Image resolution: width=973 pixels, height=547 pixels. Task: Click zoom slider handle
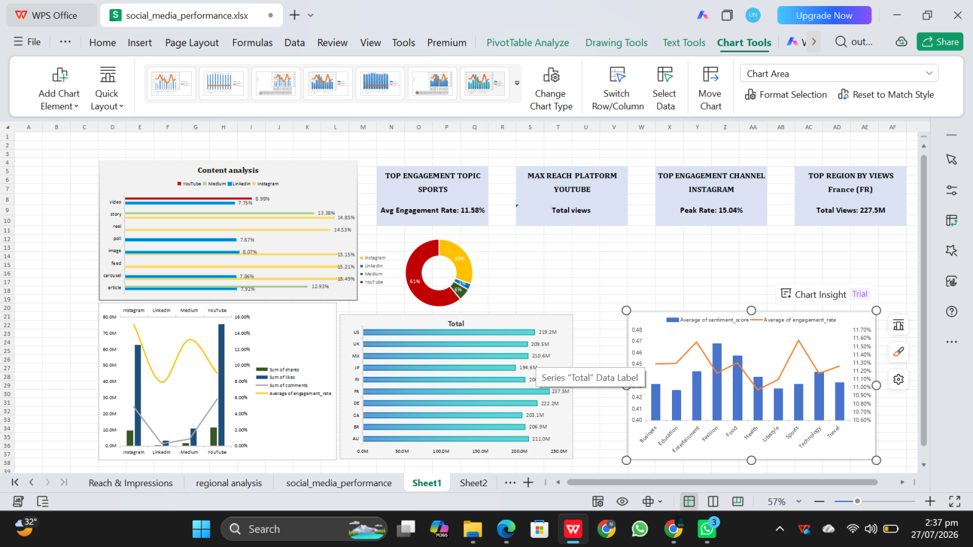point(857,501)
